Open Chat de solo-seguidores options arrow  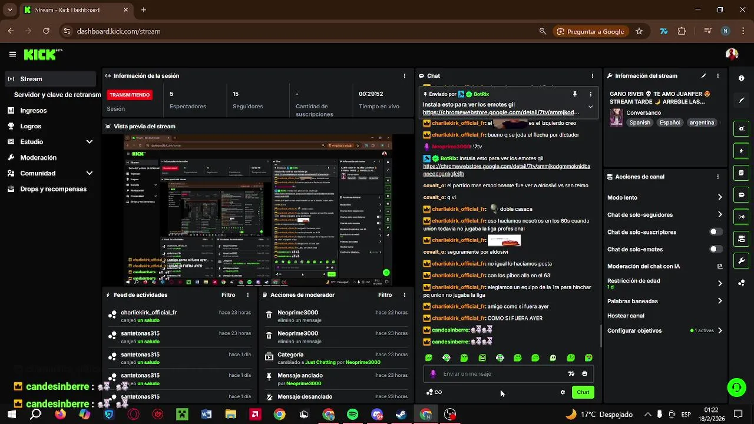click(720, 215)
